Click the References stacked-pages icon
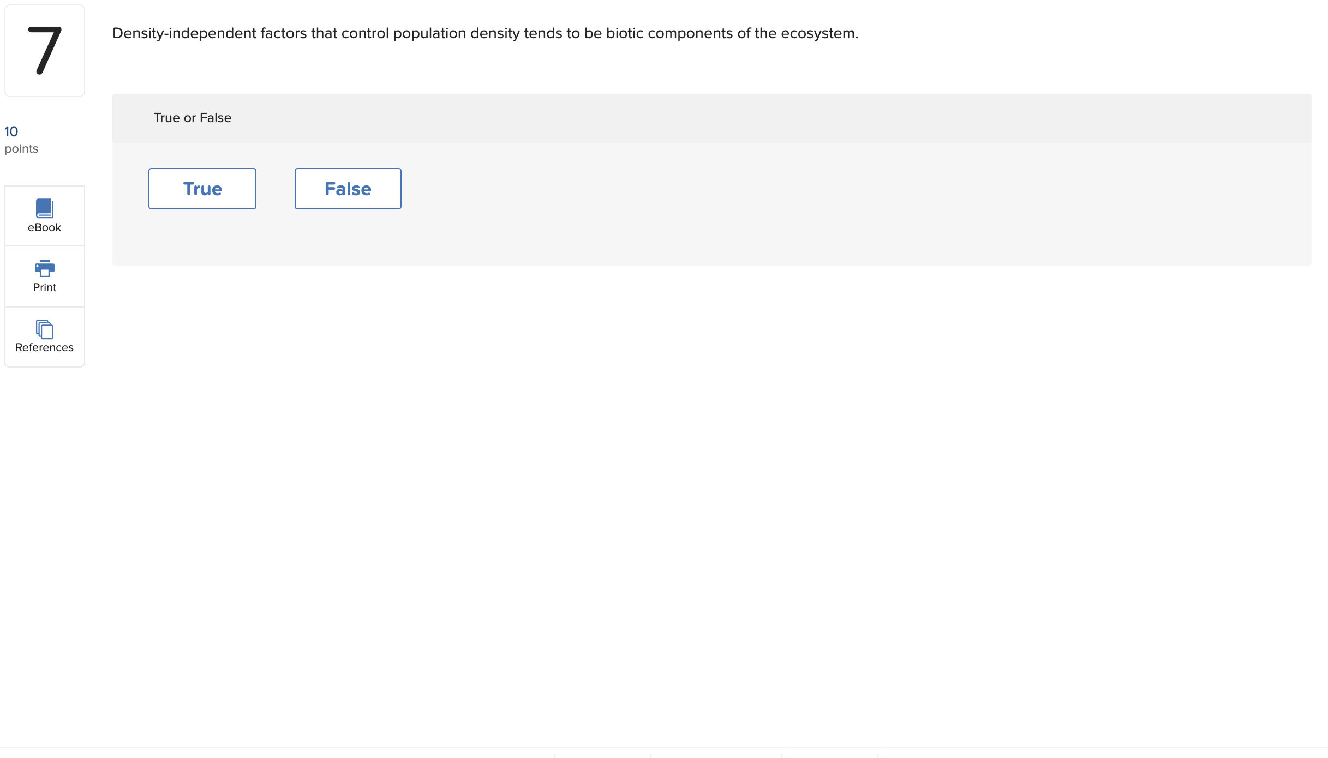The height and width of the screenshot is (758, 1328). click(x=44, y=329)
